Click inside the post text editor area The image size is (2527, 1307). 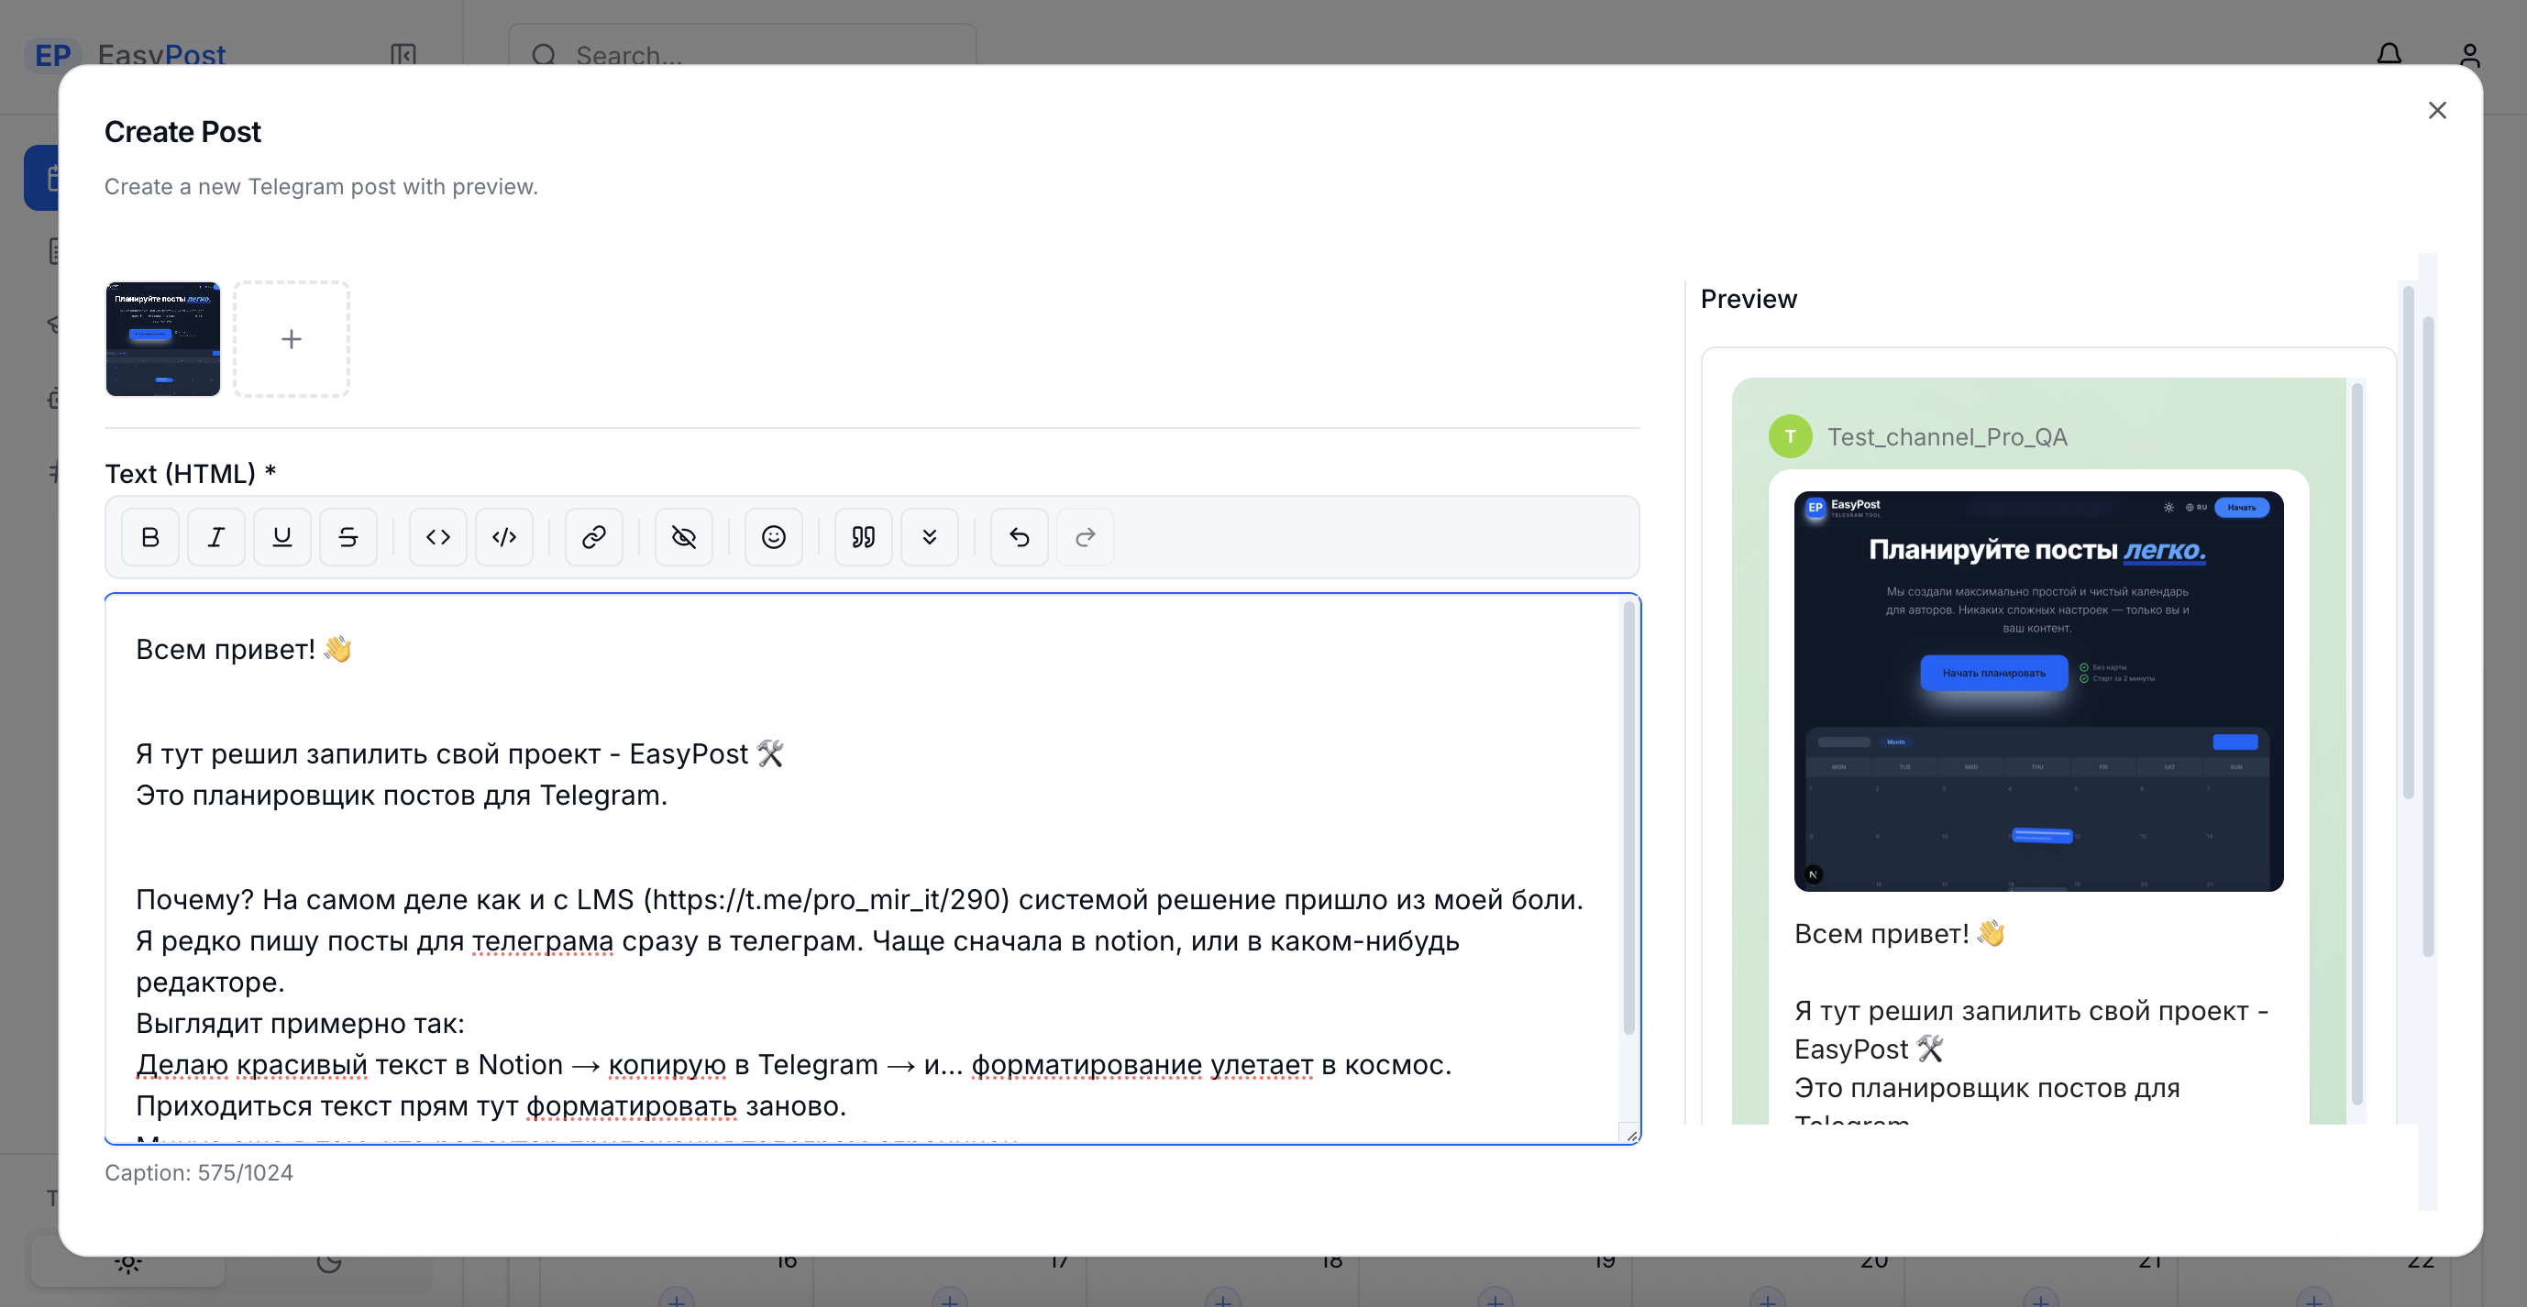[863, 843]
